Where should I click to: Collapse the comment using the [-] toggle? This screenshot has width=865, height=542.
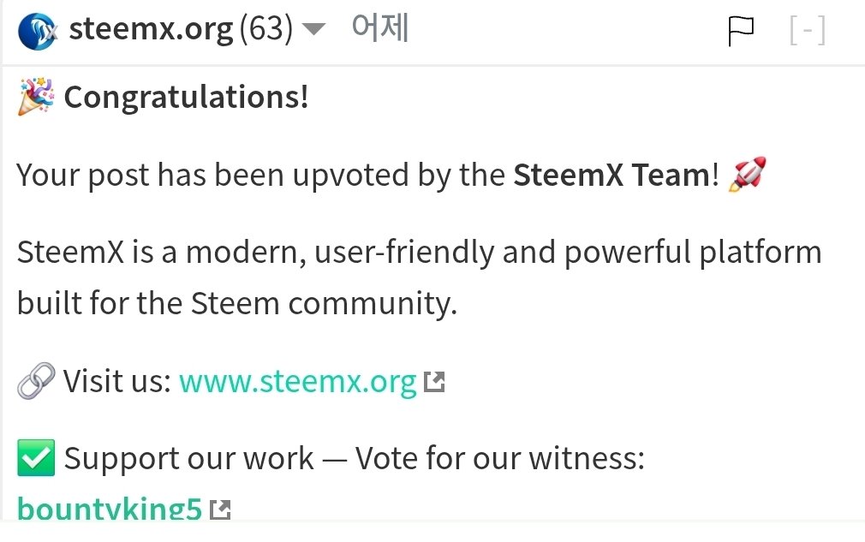[807, 32]
